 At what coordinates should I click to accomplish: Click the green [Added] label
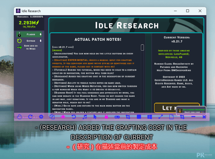(57, 50)
